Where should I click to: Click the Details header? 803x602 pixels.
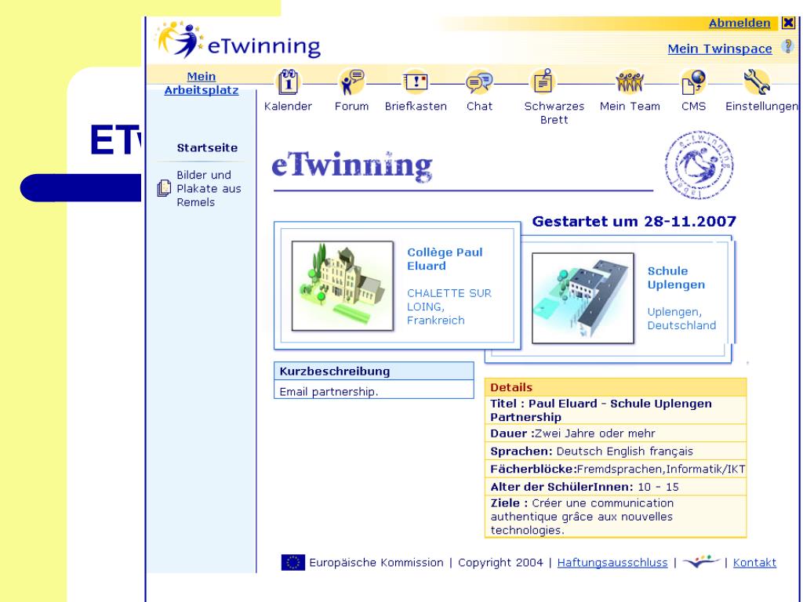pos(616,387)
